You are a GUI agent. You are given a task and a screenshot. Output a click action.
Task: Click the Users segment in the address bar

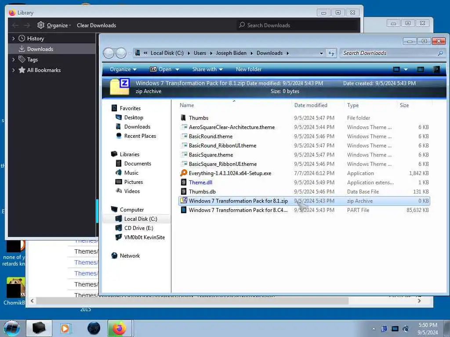pos(200,53)
